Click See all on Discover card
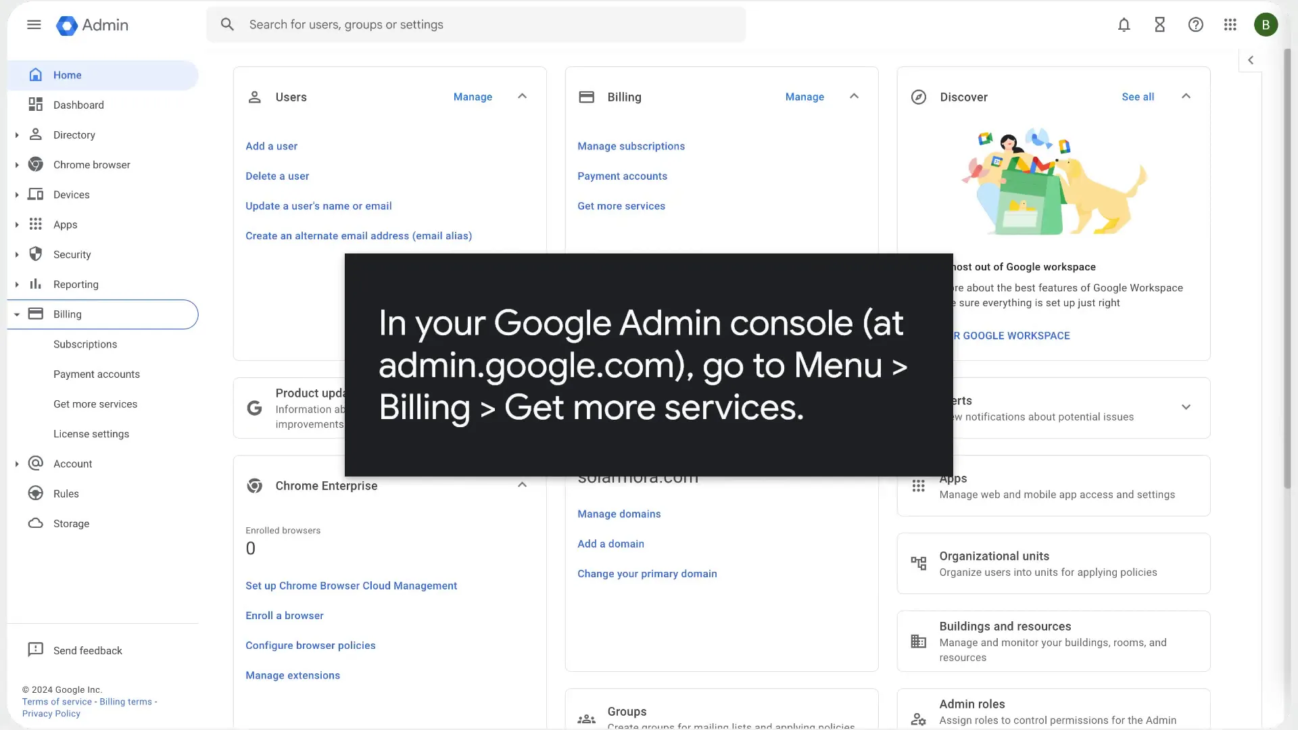This screenshot has width=1298, height=730. [1138, 97]
